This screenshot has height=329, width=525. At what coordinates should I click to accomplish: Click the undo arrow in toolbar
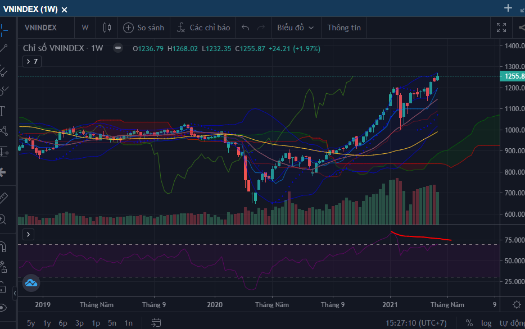tap(245, 28)
